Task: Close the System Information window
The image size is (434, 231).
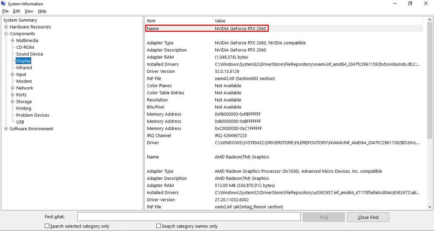Action: 426,3
